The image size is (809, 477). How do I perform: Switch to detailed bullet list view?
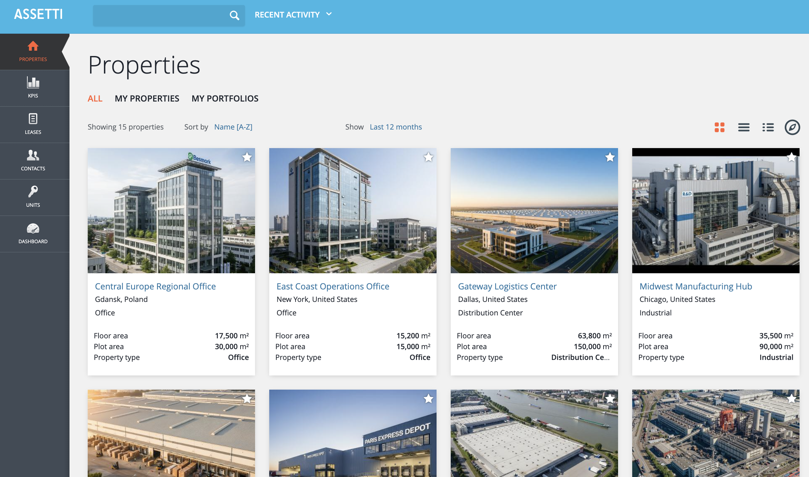point(768,127)
